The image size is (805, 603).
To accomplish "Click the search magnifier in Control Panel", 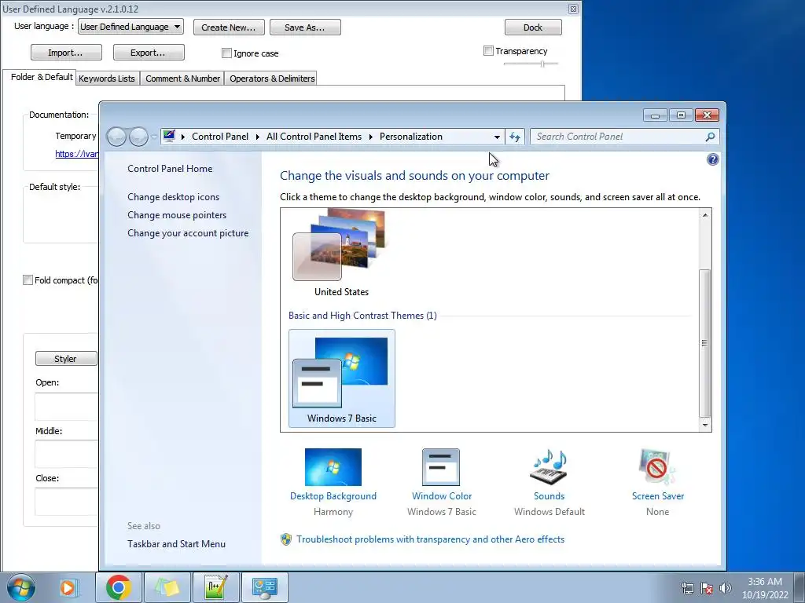I will (710, 137).
